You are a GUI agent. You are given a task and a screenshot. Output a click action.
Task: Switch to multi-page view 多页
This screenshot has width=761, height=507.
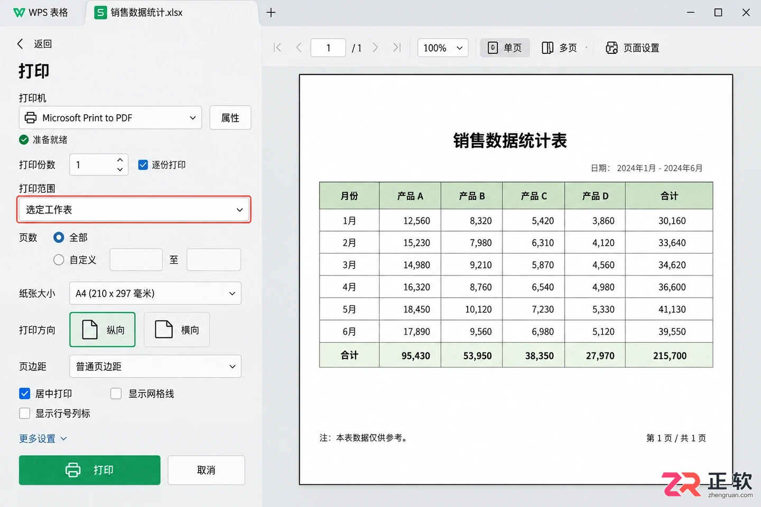click(560, 48)
